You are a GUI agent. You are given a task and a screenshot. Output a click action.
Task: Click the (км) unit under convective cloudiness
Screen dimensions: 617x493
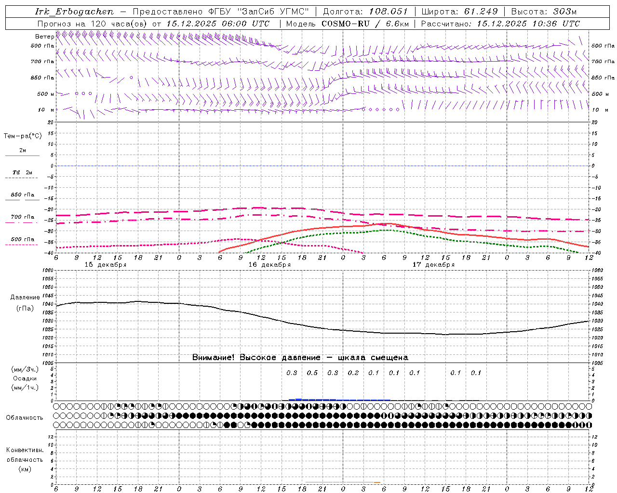pyautogui.click(x=25, y=468)
